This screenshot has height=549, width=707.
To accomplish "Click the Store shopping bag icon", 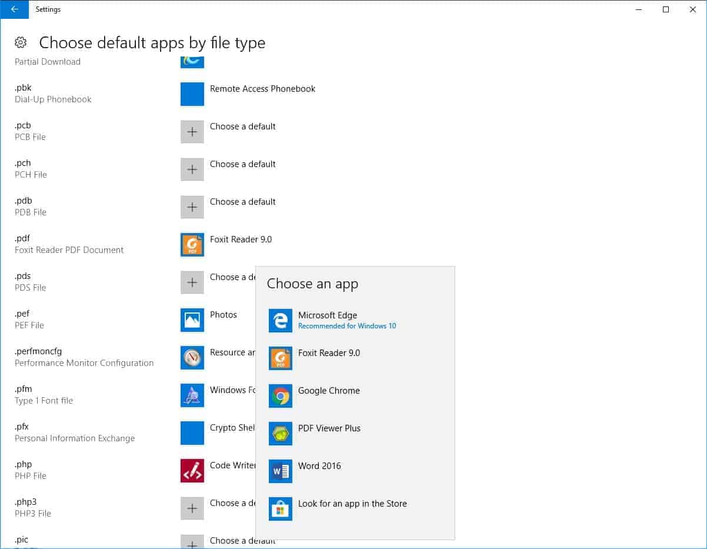I will [x=281, y=509].
